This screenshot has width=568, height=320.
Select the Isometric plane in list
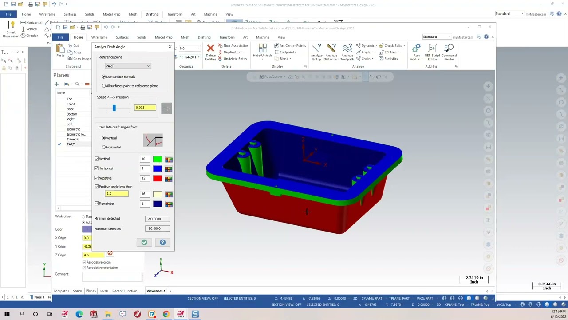click(74, 129)
